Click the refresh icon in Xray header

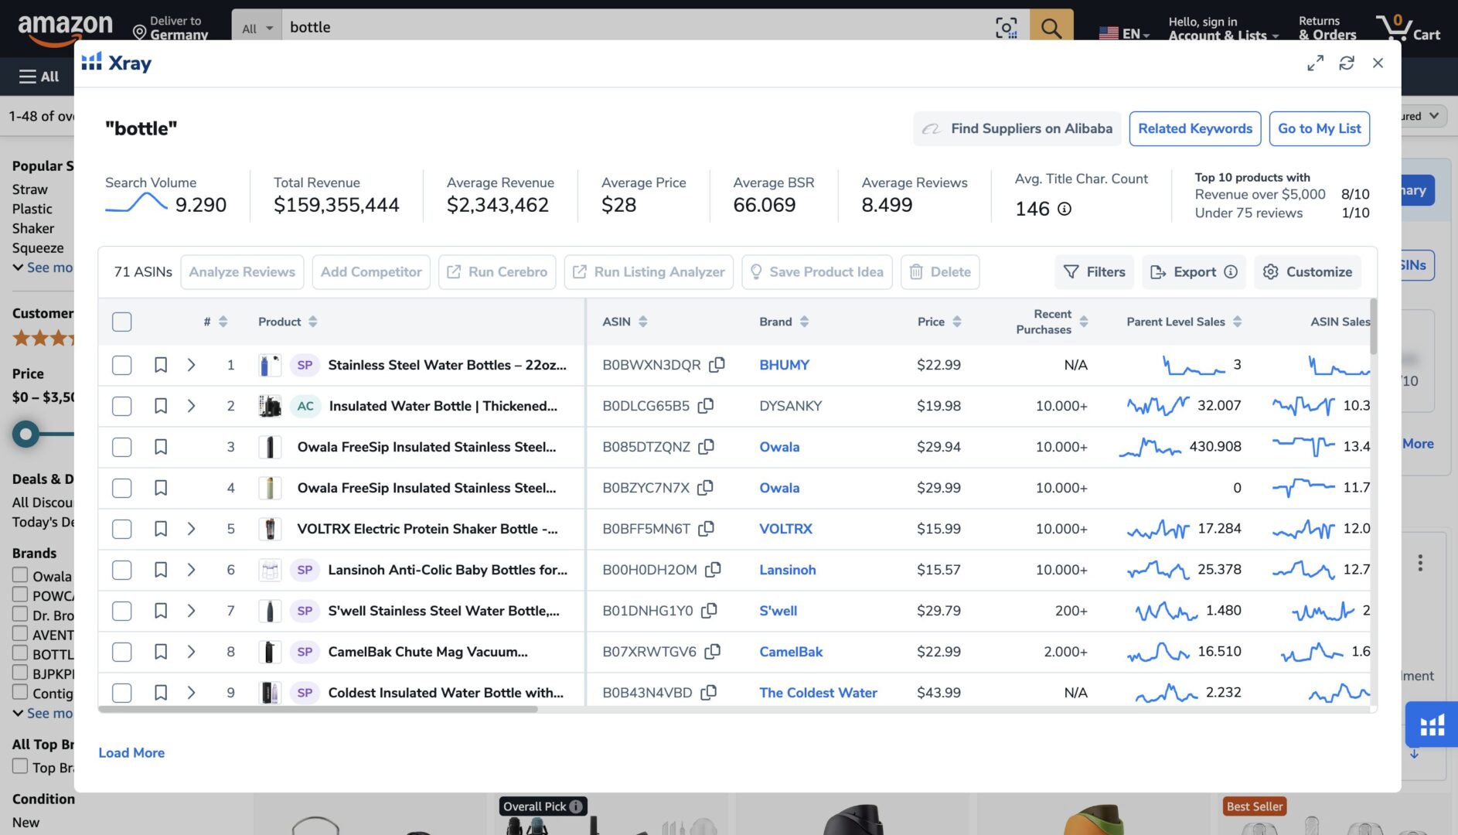1346,63
